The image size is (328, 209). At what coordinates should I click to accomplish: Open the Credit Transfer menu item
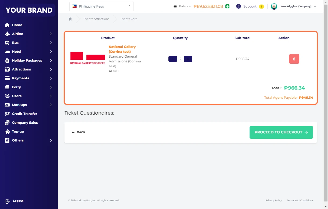(24, 114)
